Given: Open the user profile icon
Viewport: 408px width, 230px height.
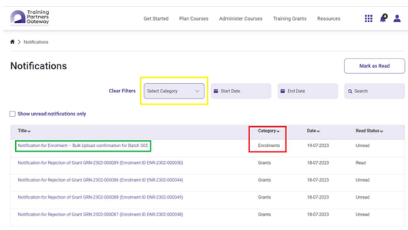Looking at the screenshot, I should pyautogui.click(x=397, y=19).
